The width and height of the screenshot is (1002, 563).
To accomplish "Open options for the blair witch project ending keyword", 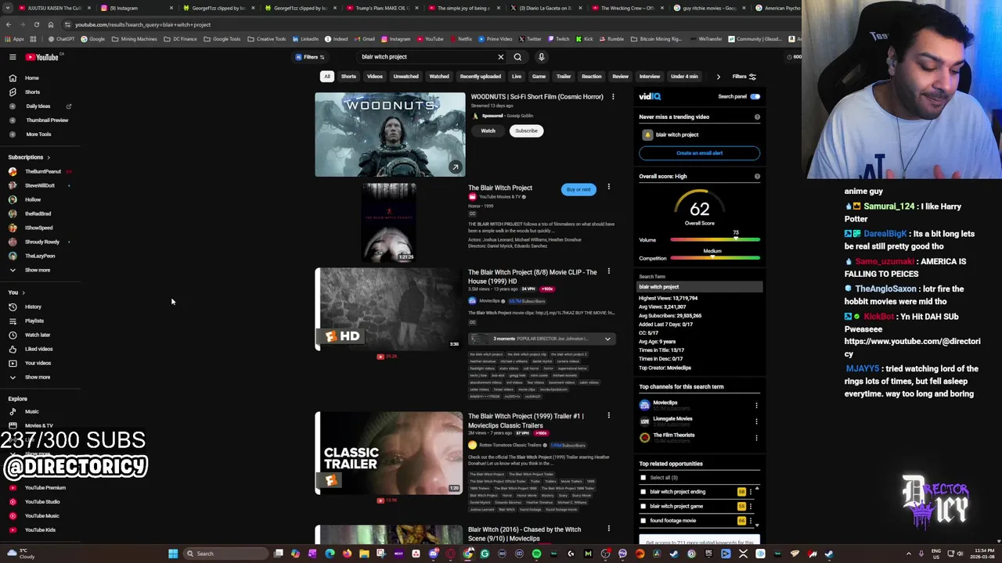I will tap(750, 492).
